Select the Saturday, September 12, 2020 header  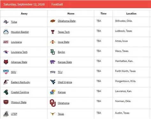(24, 4)
